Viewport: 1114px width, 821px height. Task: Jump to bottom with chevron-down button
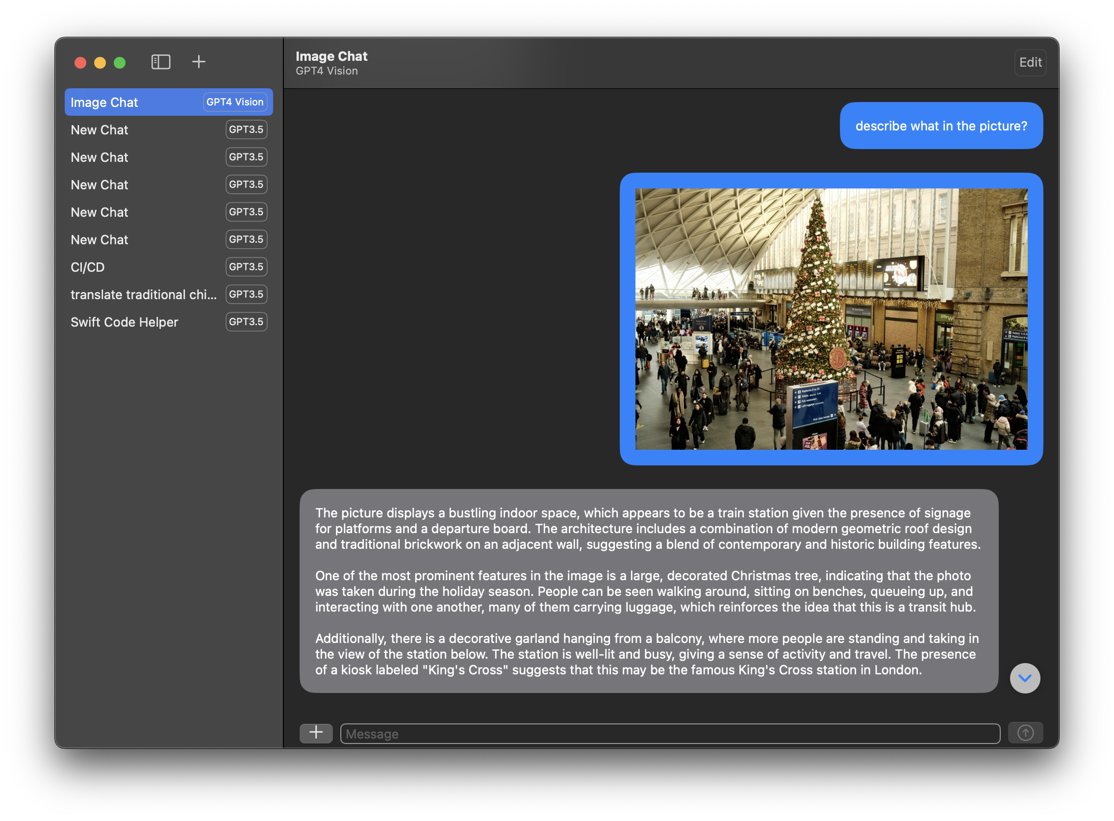(x=1025, y=678)
